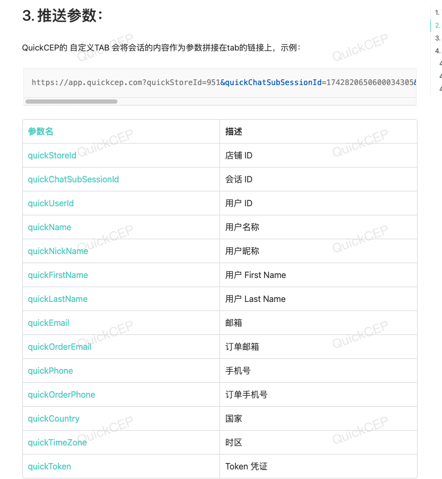Click the quickChatSubSessionId parameter link
Image resolution: width=442 pixels, height=479 pixels.
coord(73,179)
